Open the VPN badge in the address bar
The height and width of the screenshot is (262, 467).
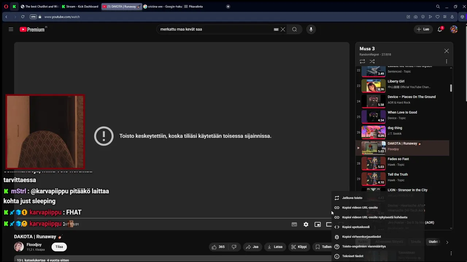33,17
